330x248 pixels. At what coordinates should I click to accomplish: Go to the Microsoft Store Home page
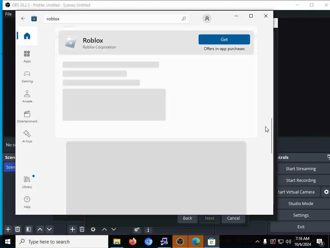coord(27,36)
